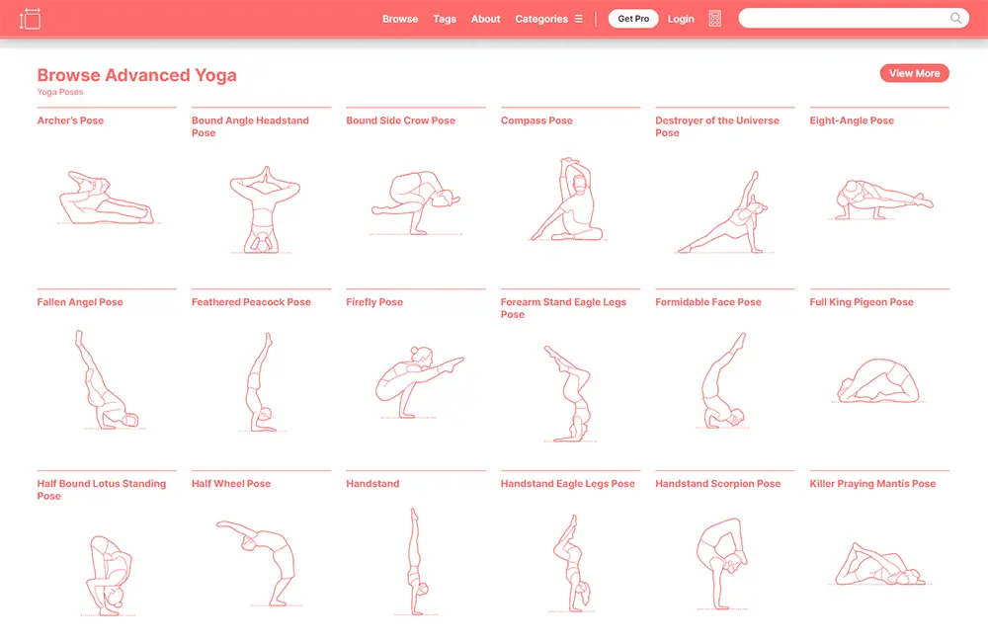Open the Browse menu item
The image size is (988, 642).
[x=400, y=19]
